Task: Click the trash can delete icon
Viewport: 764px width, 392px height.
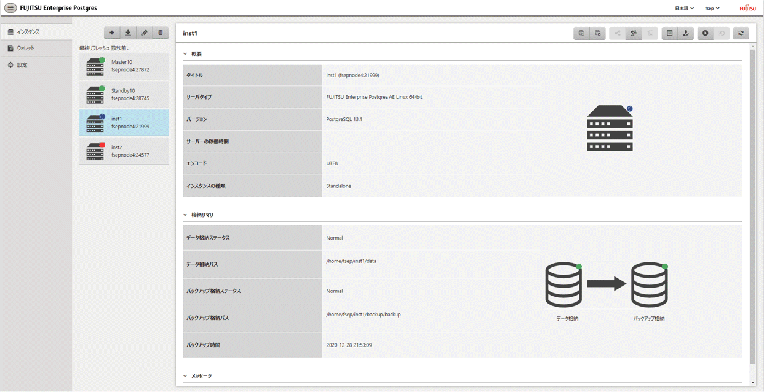Action: (161, 33)
